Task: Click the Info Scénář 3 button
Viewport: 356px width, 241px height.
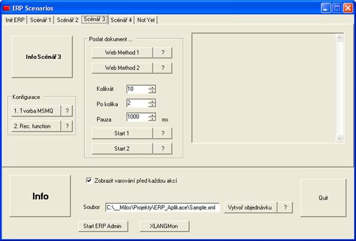Action: (x=42, y=57)
